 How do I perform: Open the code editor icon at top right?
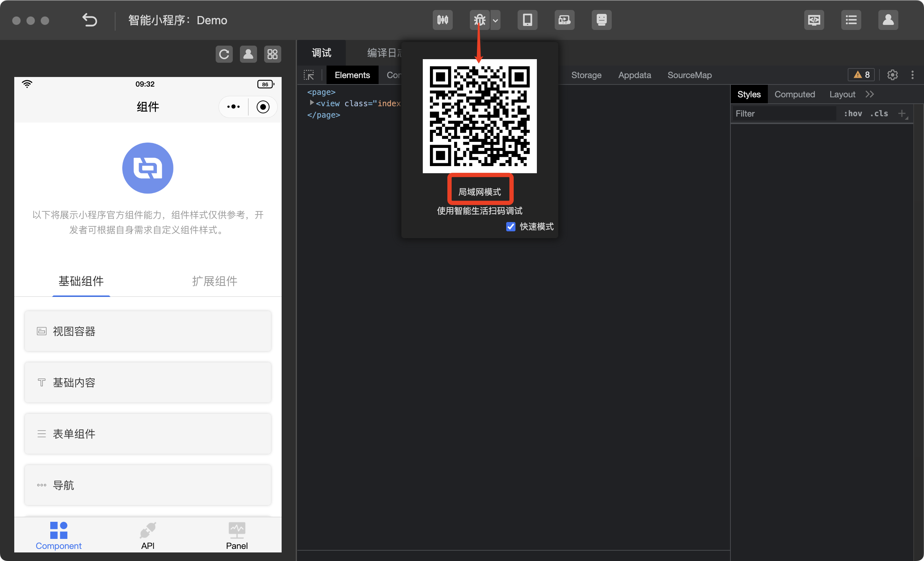[814, 20]
